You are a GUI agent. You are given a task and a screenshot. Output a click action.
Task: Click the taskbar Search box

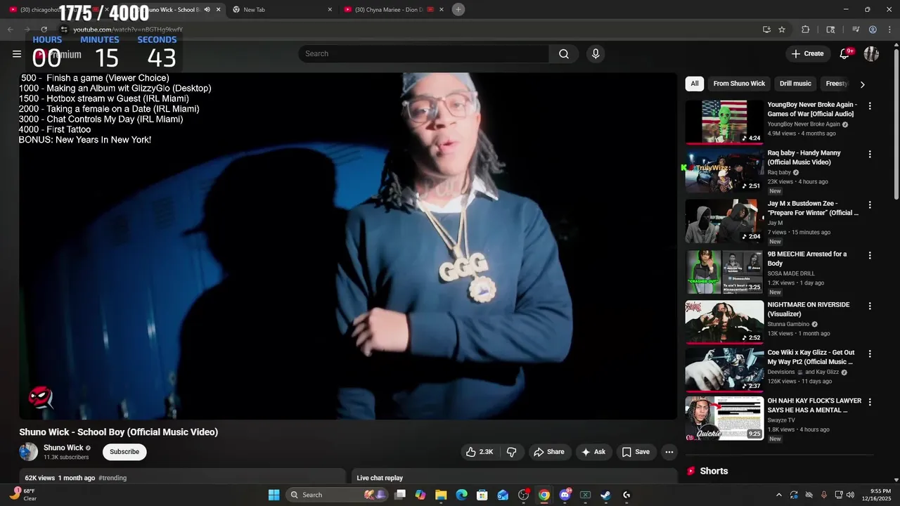(x=336, y=495)
